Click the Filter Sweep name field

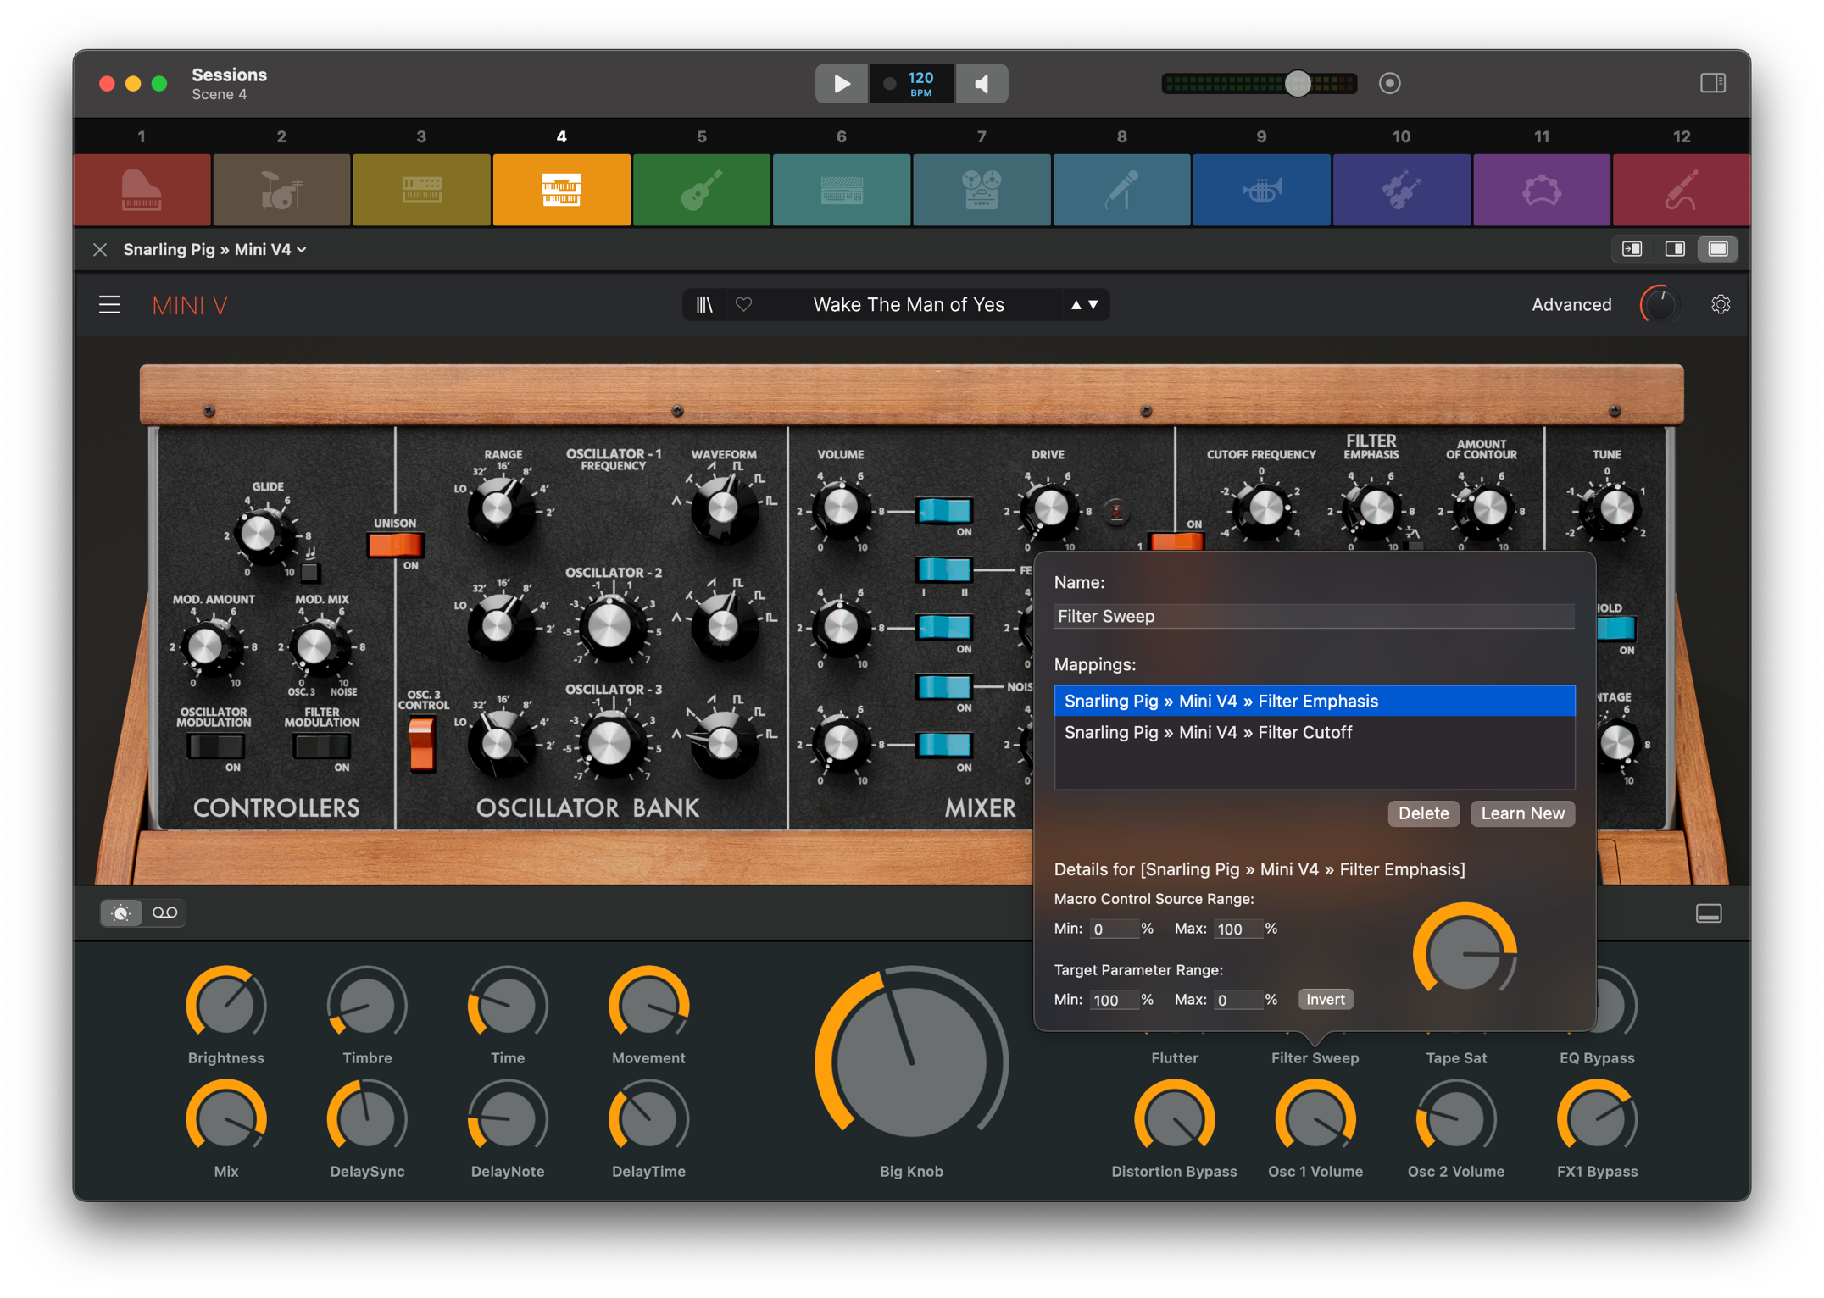[1315, 616]
